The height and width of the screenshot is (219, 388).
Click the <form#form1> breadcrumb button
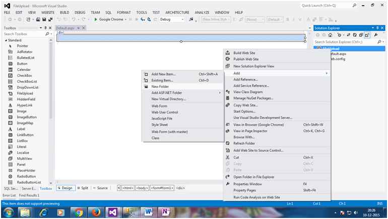[162, 188]
